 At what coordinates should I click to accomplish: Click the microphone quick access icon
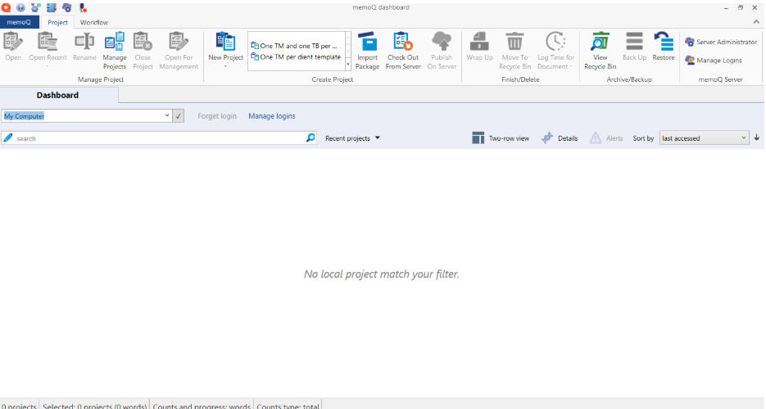click(83, 7)
